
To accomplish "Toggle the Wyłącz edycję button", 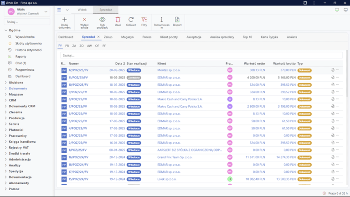I will [x=84, y=22].
